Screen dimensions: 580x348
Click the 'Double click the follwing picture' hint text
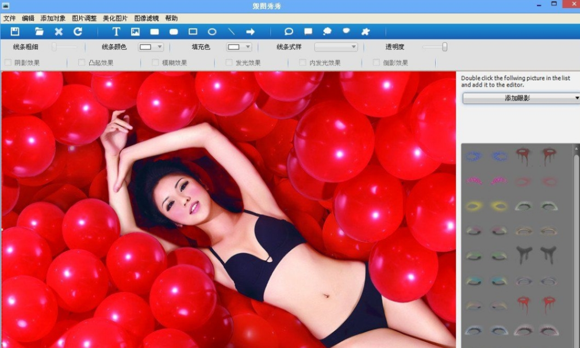click(x=515, y=81)
